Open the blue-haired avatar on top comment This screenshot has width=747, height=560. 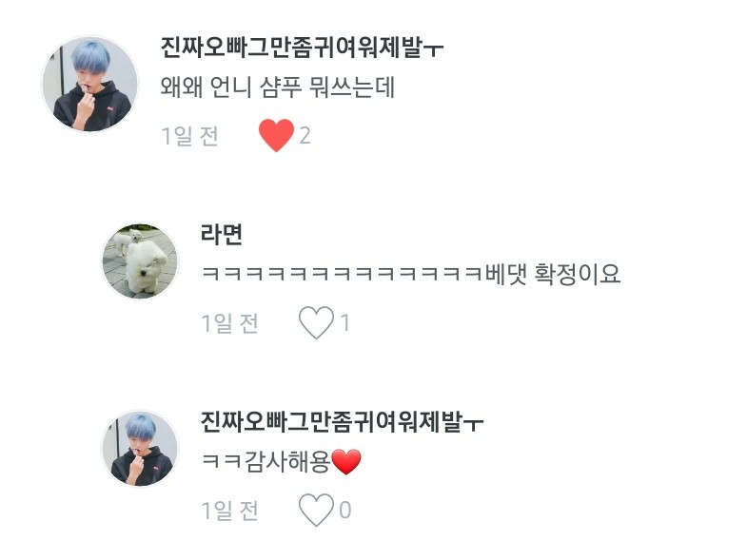[x=90, y=84]
